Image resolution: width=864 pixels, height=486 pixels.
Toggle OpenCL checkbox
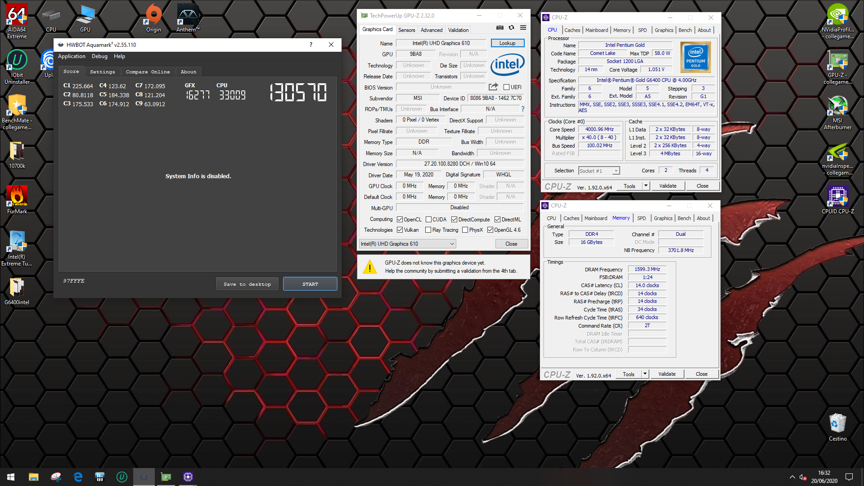click(400, 220)
